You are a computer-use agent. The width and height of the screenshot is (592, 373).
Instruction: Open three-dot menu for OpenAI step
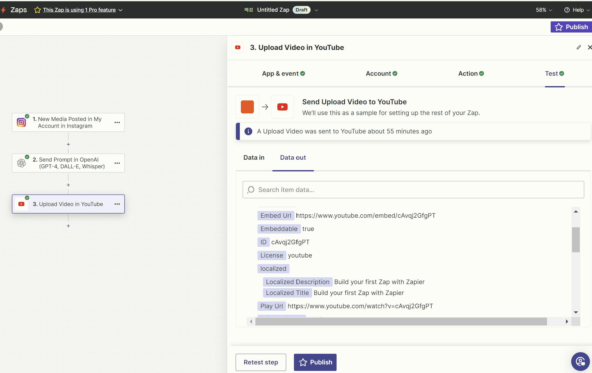click(x=117, y=163)
